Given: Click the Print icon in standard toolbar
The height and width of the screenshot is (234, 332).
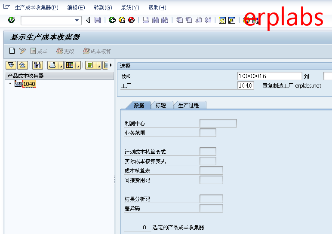Looking at the screenshot, I should point(146,20).
